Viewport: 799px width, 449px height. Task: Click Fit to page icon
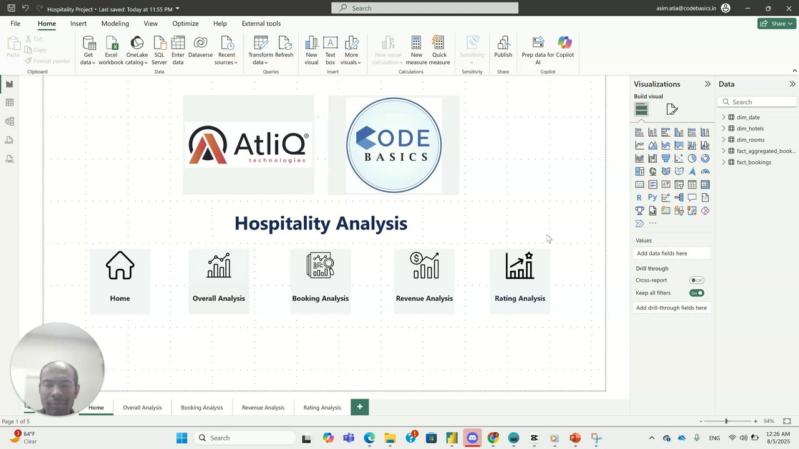point(787,422)
